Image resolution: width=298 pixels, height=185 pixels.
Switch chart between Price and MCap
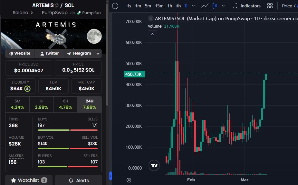tap(288, 5)
